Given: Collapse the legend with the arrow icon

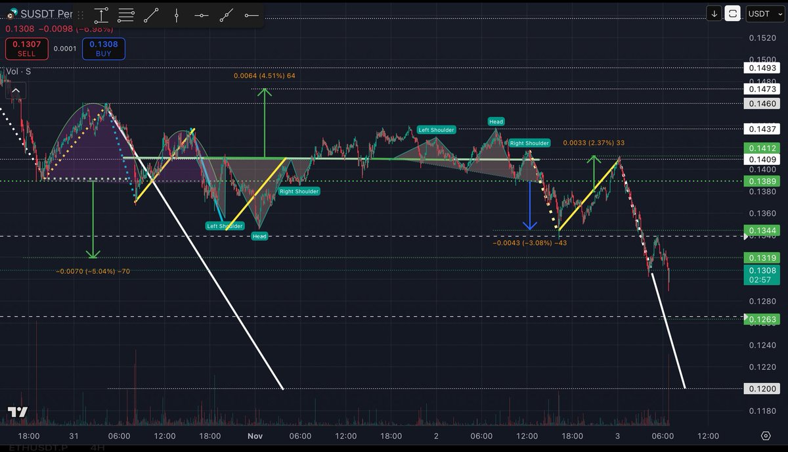Looking at the screenshot, I should point(15,90).
